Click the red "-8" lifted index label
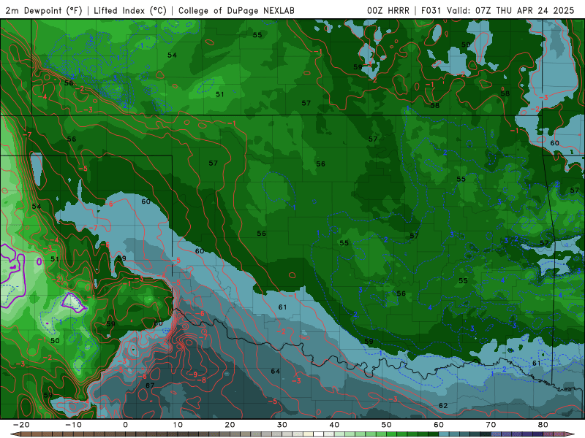585x438 pixels. (x=202, y=380)
